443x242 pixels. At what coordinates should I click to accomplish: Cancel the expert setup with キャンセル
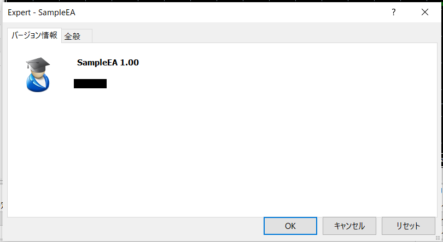click(349, 226)
